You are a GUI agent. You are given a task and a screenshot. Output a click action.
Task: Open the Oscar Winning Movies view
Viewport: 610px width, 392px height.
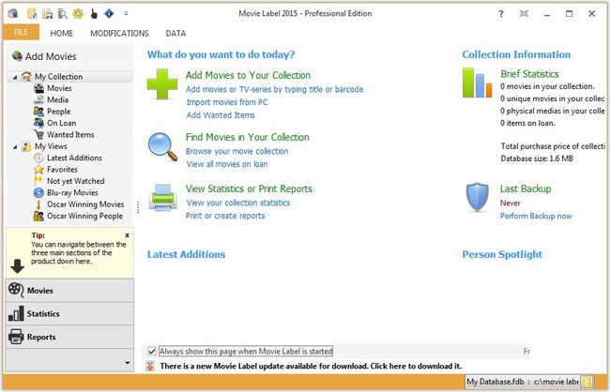click(x=79, y=204)
